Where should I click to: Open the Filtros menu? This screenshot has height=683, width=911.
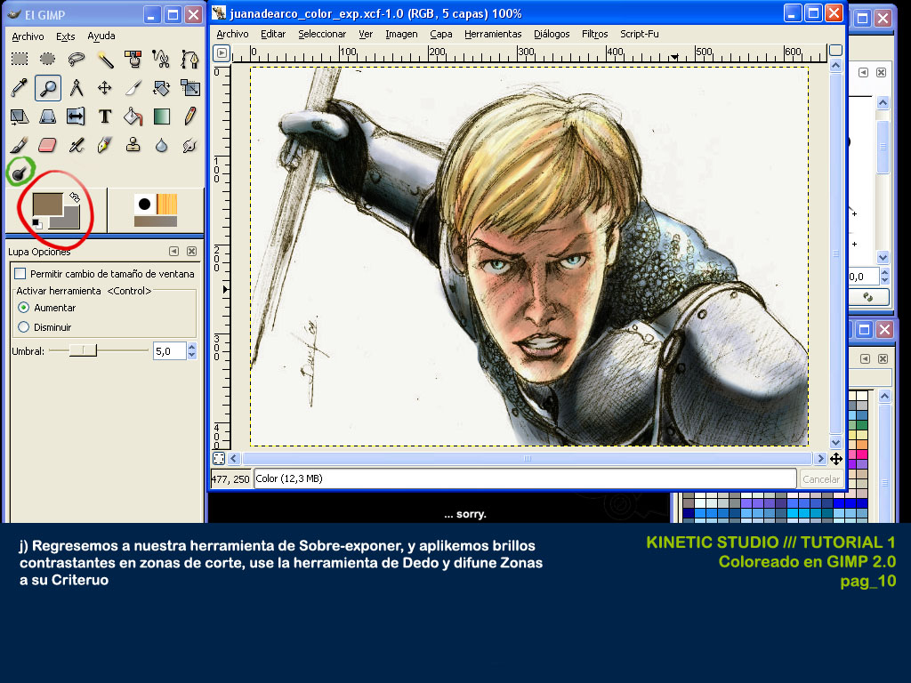594,35
